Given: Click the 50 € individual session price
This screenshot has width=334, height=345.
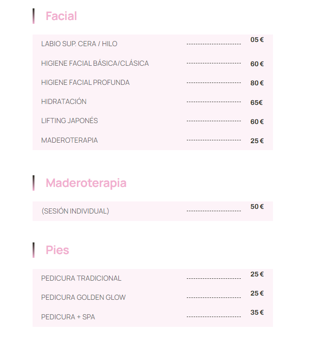Looking at the screenshot, I should (x=257, y=207).
